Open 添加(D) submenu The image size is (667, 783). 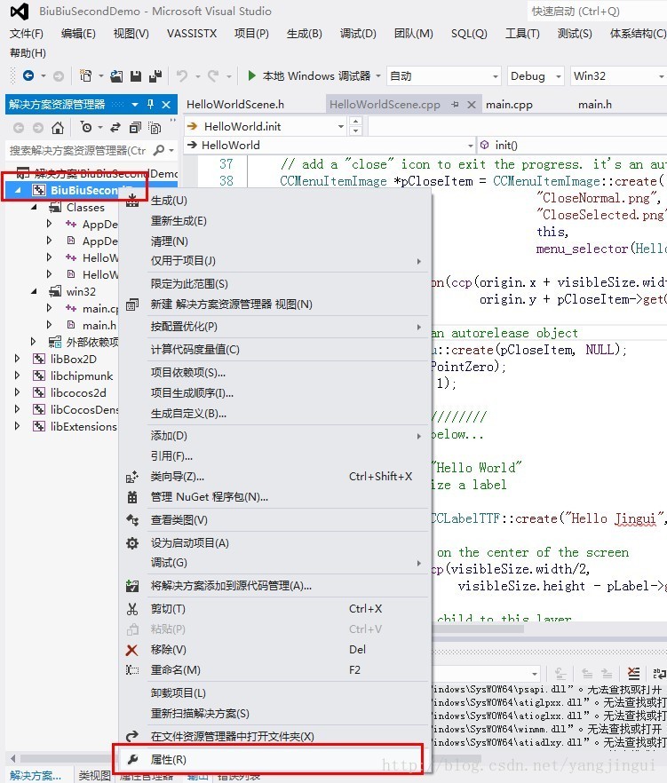pyautogui.click(x=274, y=435)
